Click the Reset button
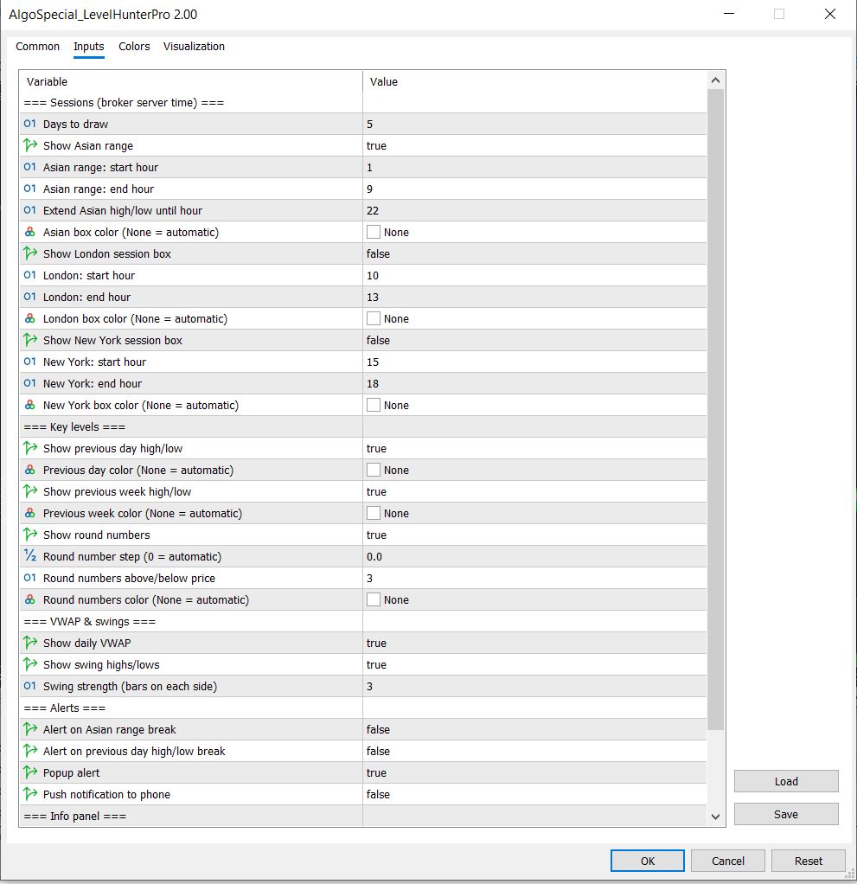This screenshot has width=857, height=884. pyautogui.click(x=809, y=861)
